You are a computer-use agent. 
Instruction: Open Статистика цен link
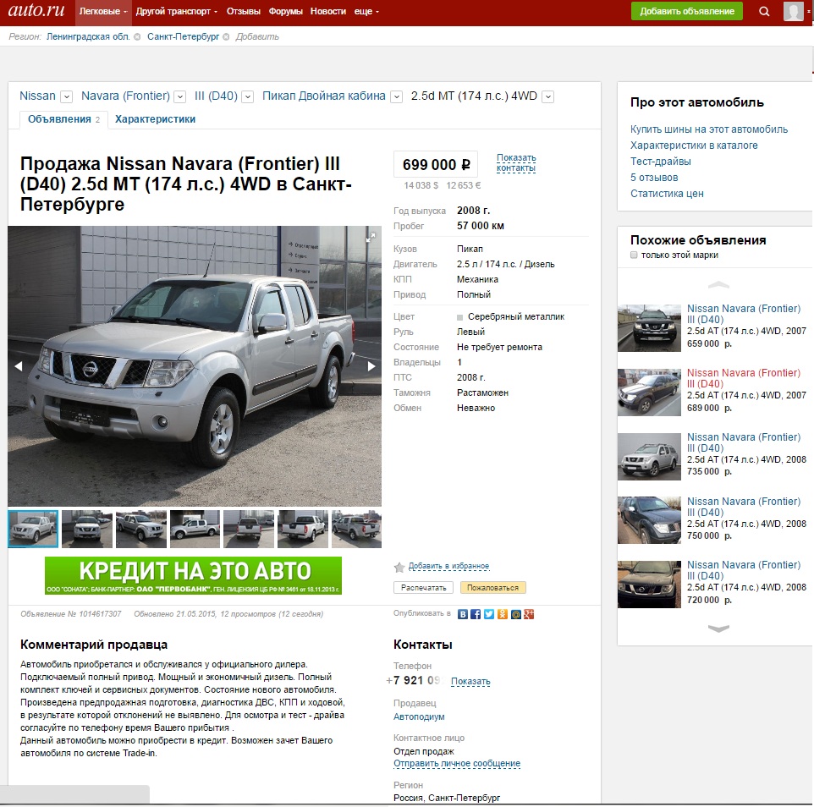tap(667, 194)
